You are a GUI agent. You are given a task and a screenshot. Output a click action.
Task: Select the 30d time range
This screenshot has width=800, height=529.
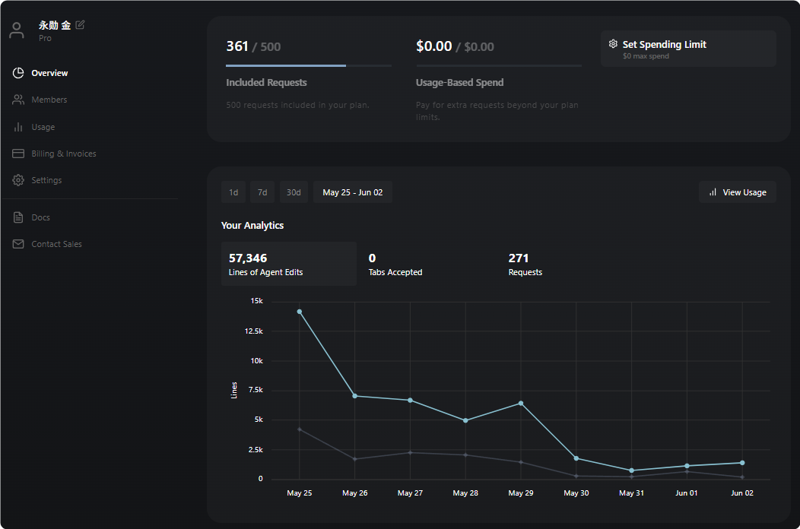pos(294,192)
